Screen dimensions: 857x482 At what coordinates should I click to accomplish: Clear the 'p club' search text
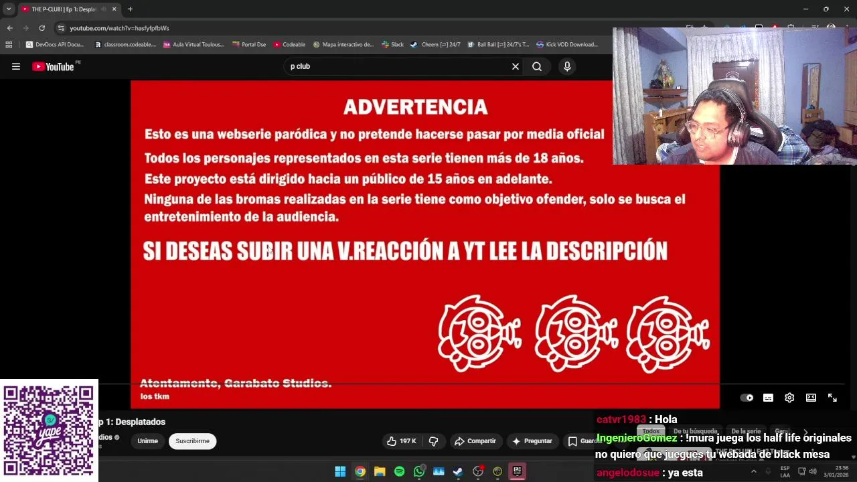(516, 66)
